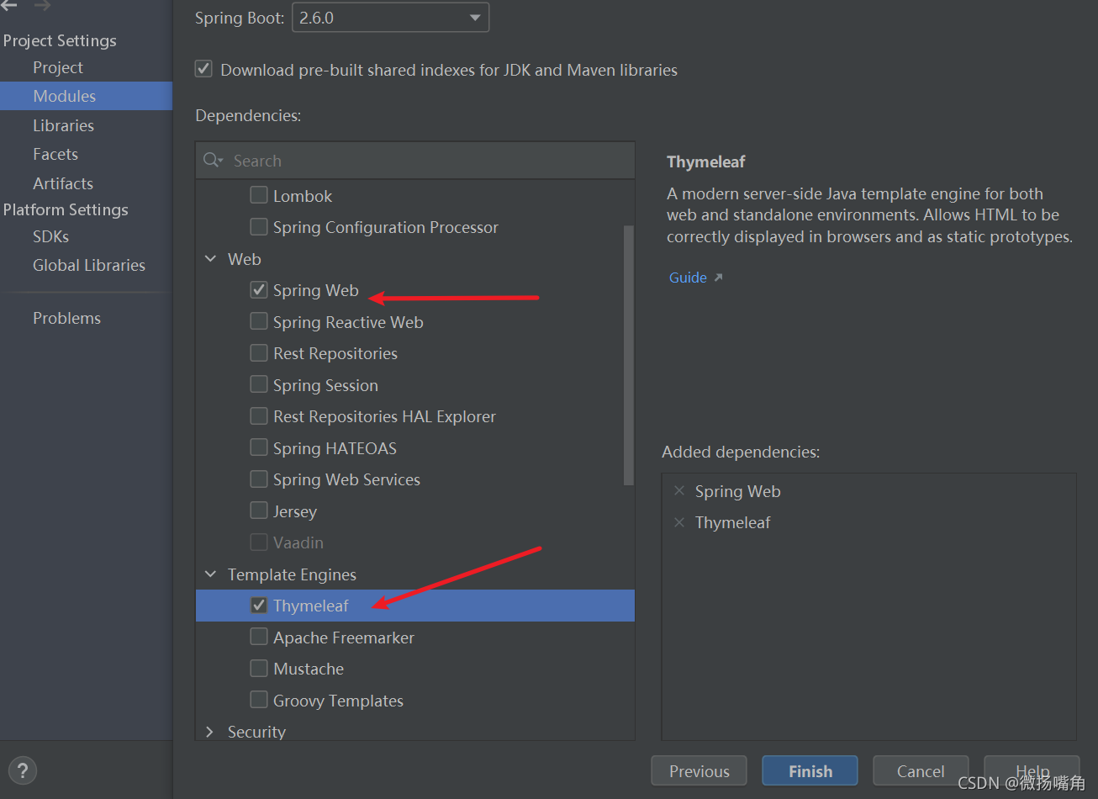Collapse the Web category

[x=210, y=259]
